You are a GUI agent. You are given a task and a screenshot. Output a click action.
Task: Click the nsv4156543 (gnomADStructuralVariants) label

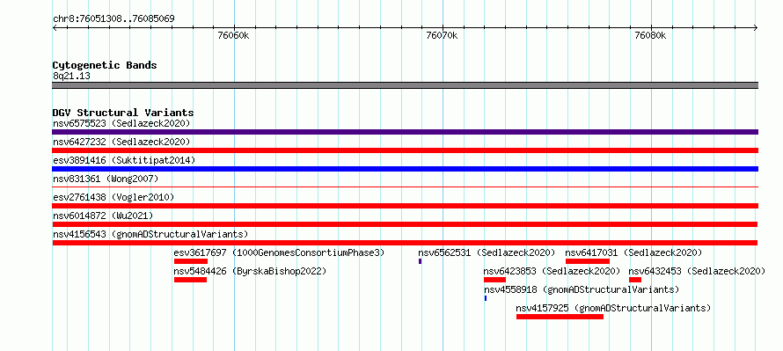pyautogui.click(x=150, y=234)
